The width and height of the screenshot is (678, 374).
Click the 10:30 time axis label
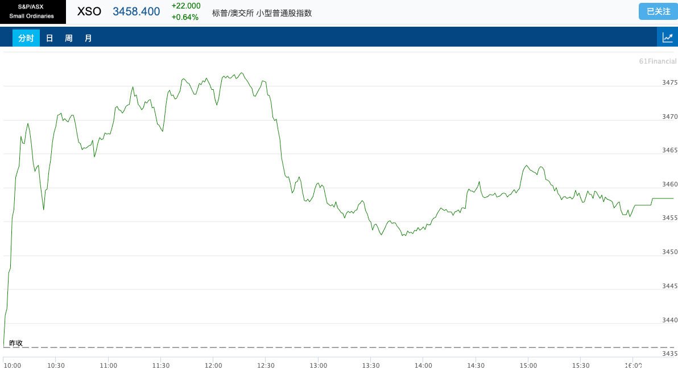56,366
